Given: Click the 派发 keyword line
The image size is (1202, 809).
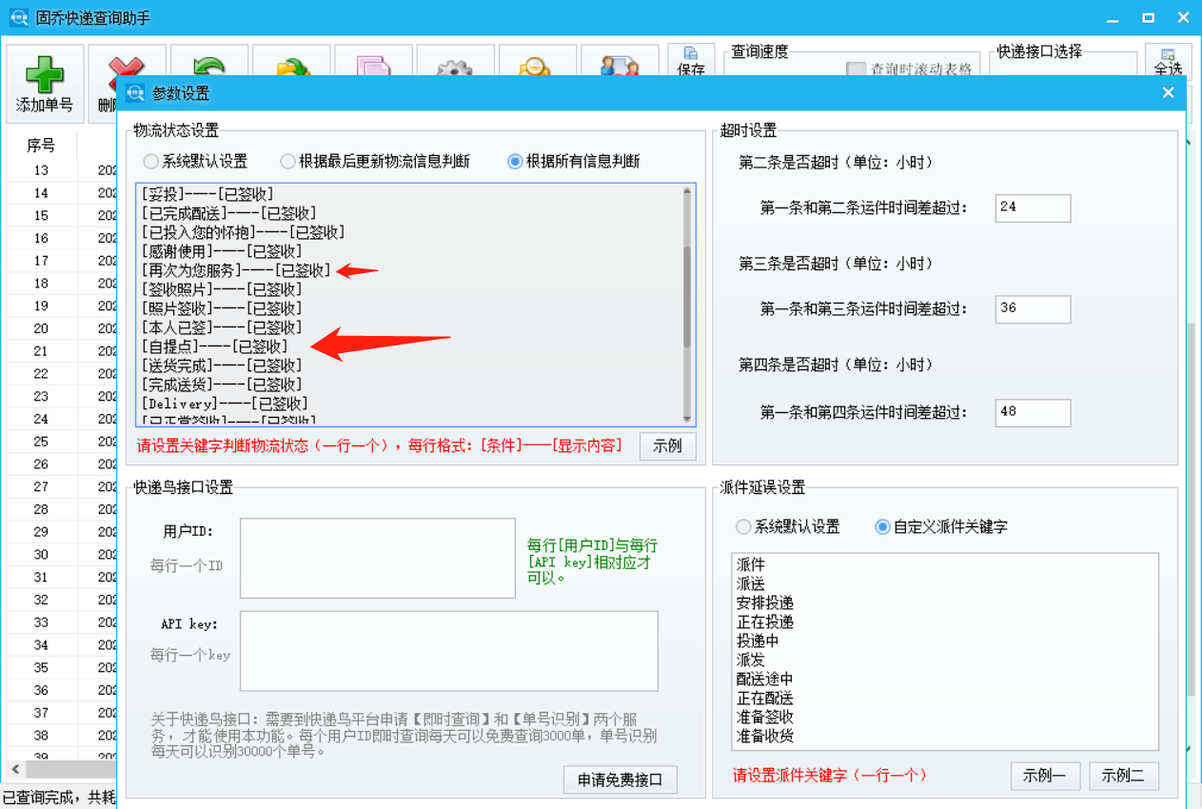Looking at the screenshot, I should 751,661.
